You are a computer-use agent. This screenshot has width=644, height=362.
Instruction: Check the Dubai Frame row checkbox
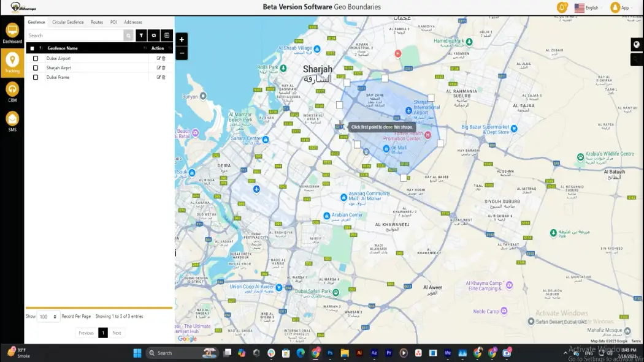36,77
